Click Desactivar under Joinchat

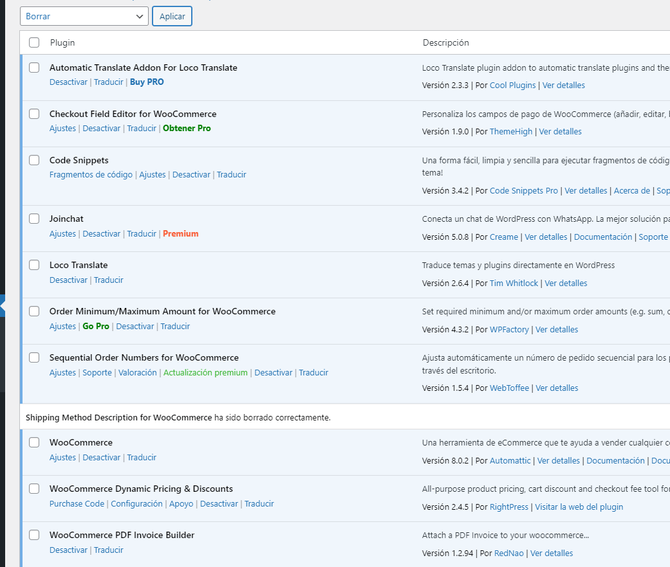pos(102,234)
